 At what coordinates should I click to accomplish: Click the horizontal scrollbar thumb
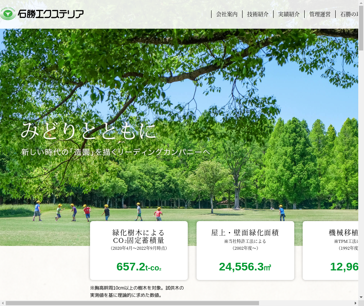click(x=132, y=303)
